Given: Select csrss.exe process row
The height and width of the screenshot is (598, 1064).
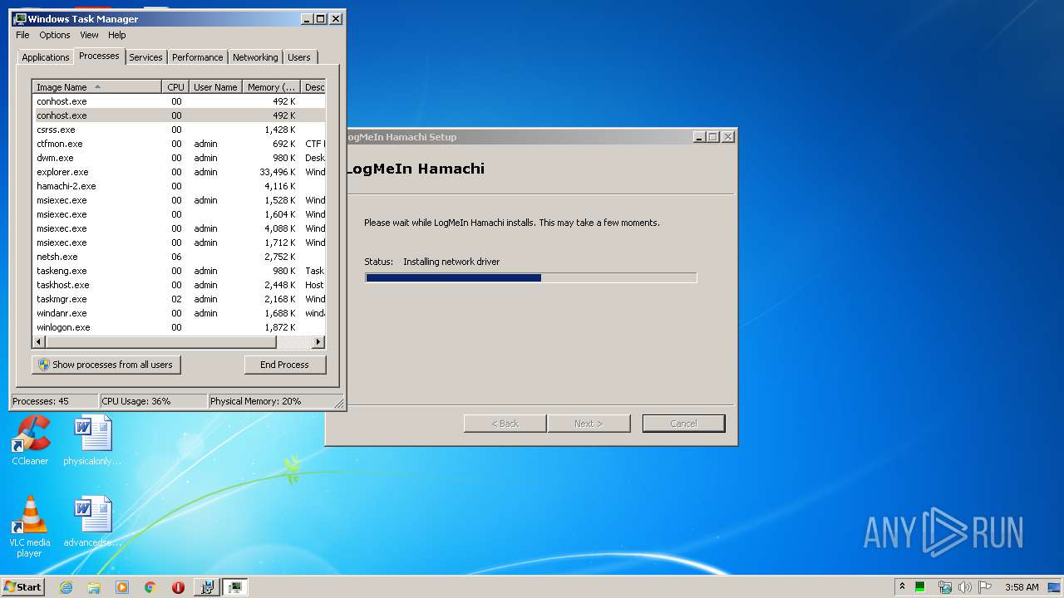Looking at the screenshot, I should click(180, 130).
